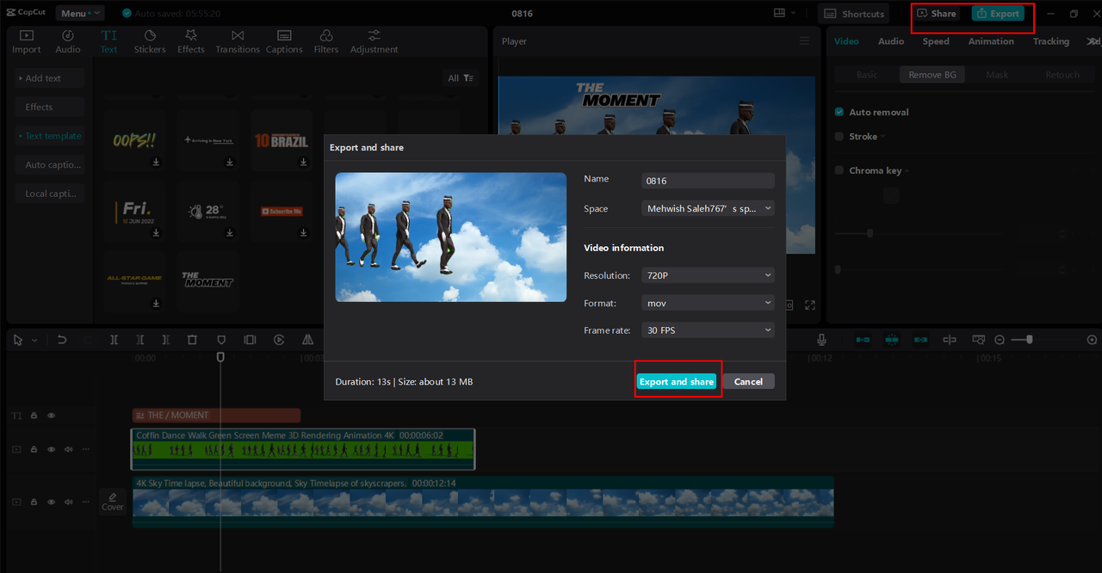Download the 10 BRAZIL text template
Viewport: 1102px width, 573px height.
coord(304,162)
